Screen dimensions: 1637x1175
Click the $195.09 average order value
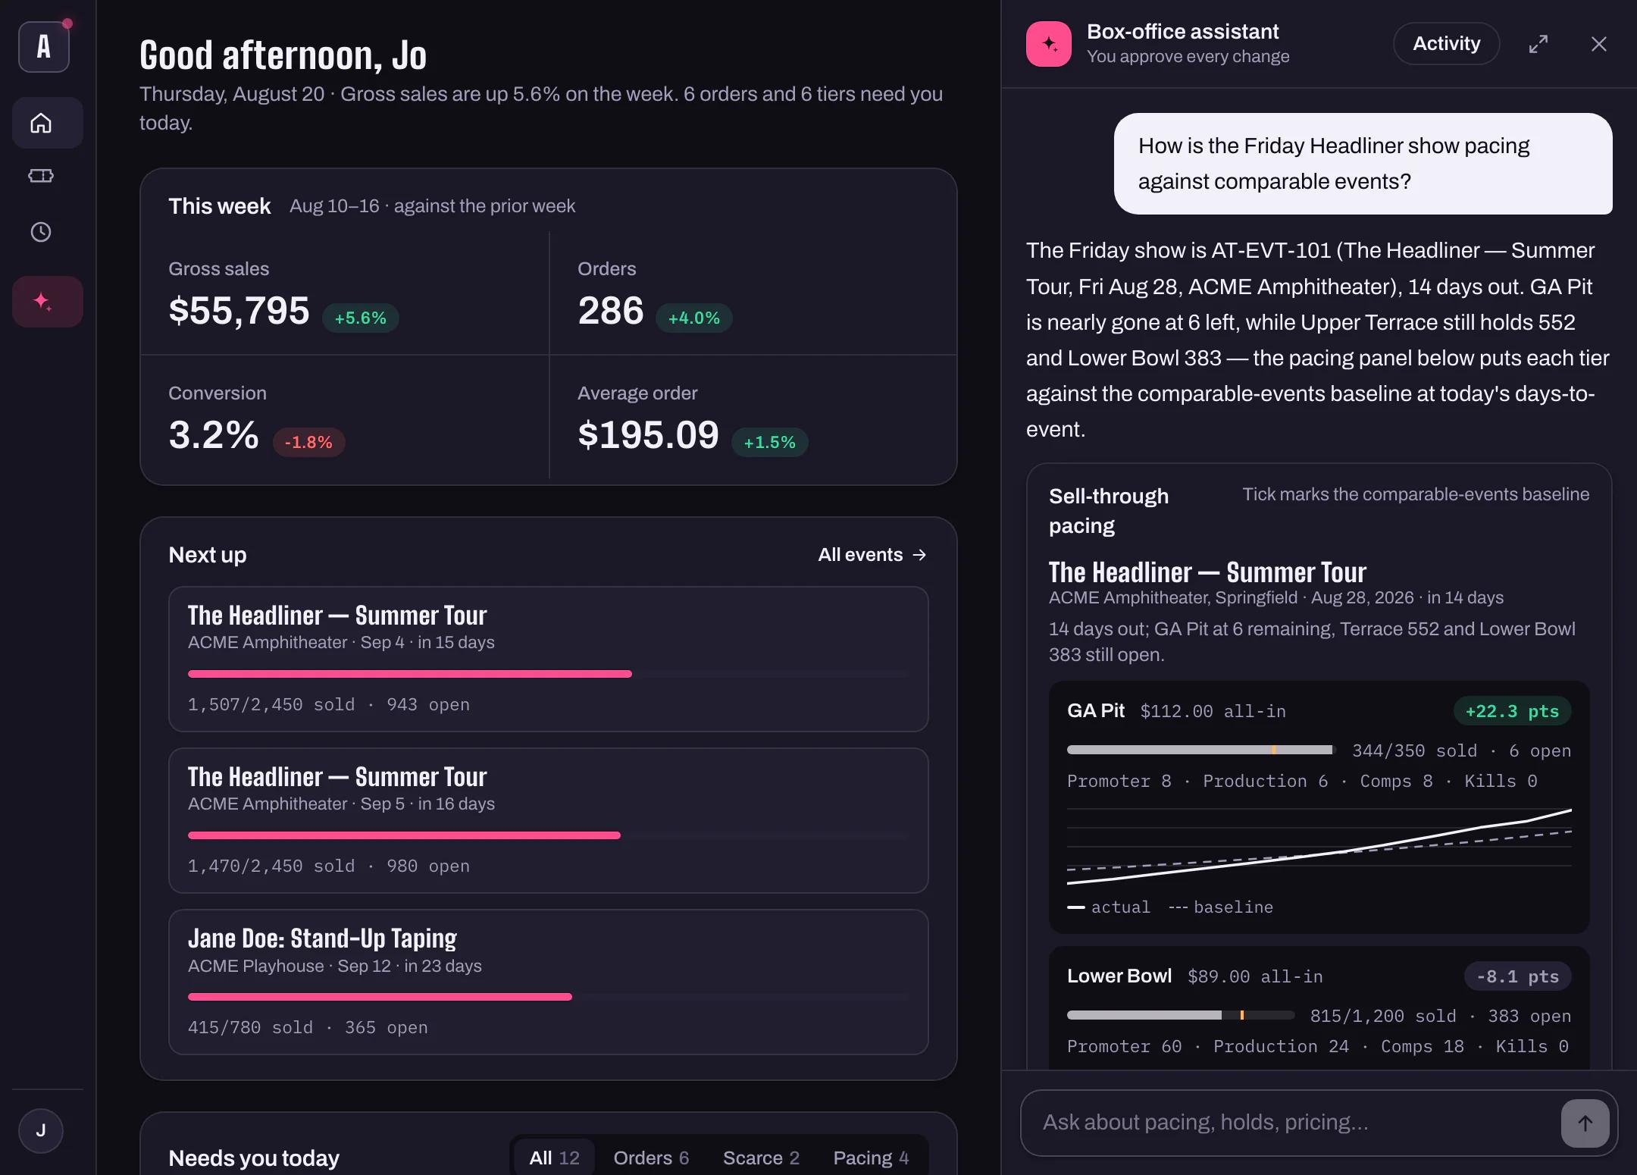648,435
